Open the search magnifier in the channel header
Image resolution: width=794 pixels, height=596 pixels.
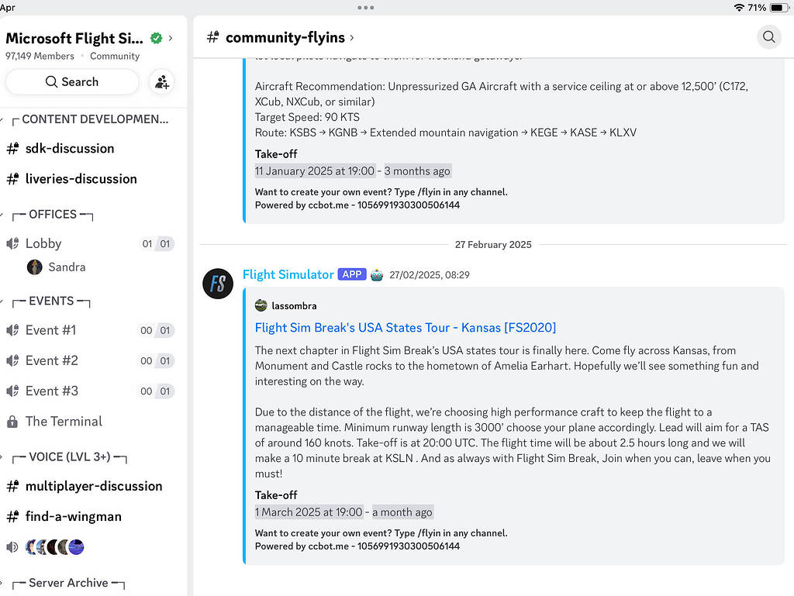[768, 36]
